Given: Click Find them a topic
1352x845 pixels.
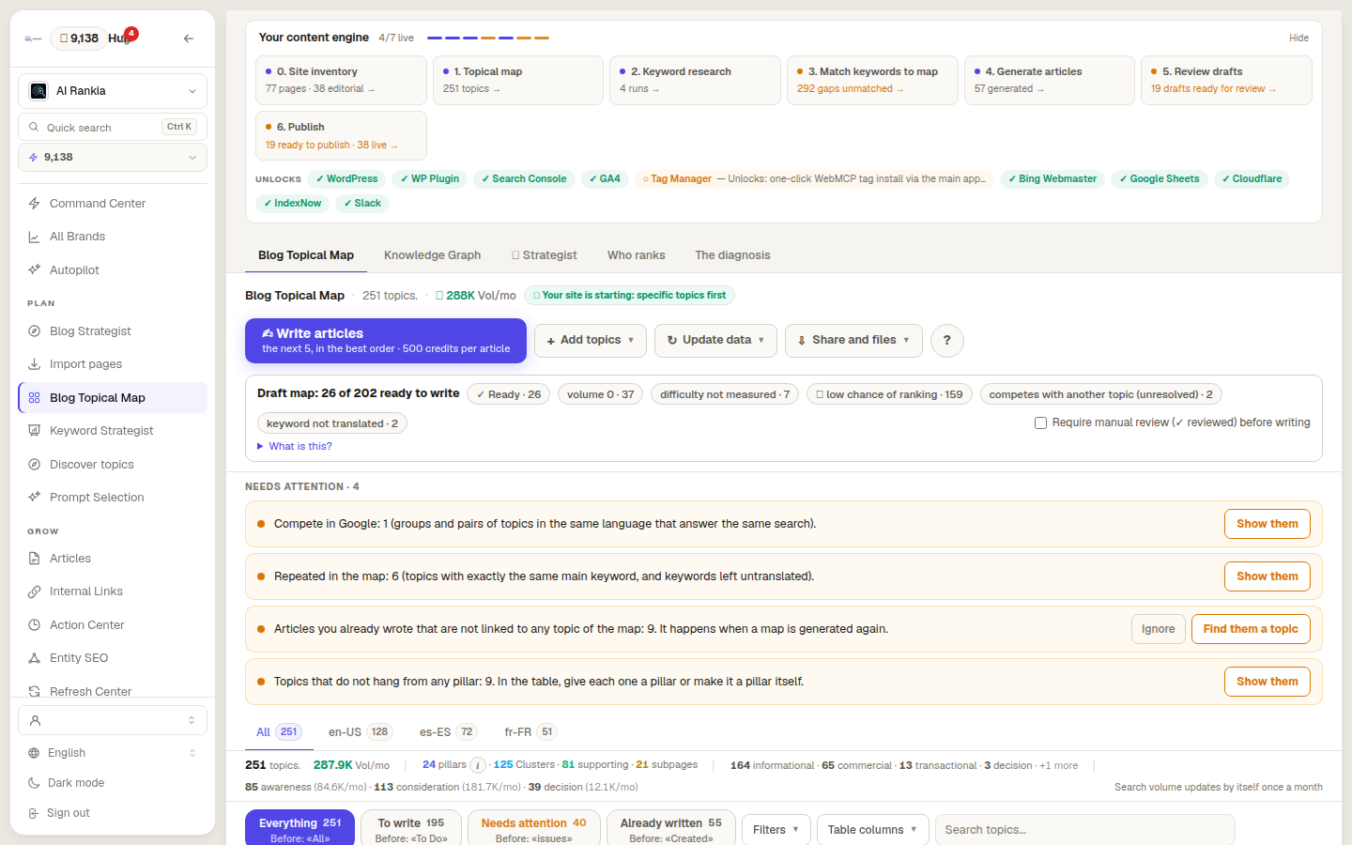Looking at the screenshot, I should tap(1251, 629).
